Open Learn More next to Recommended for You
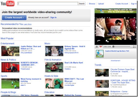This screenshot has height=97, width=138. pyautogui.click(x=27, y=24)
